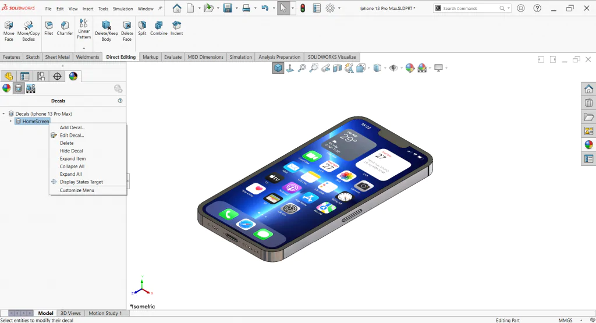Open the Save dropdown arrow
Viewport: 596px width, 323px height.
click(x=236, y=8)
